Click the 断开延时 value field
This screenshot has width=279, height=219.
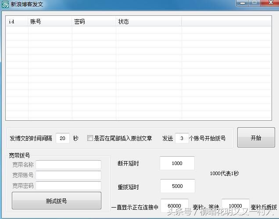click(177, 163)
